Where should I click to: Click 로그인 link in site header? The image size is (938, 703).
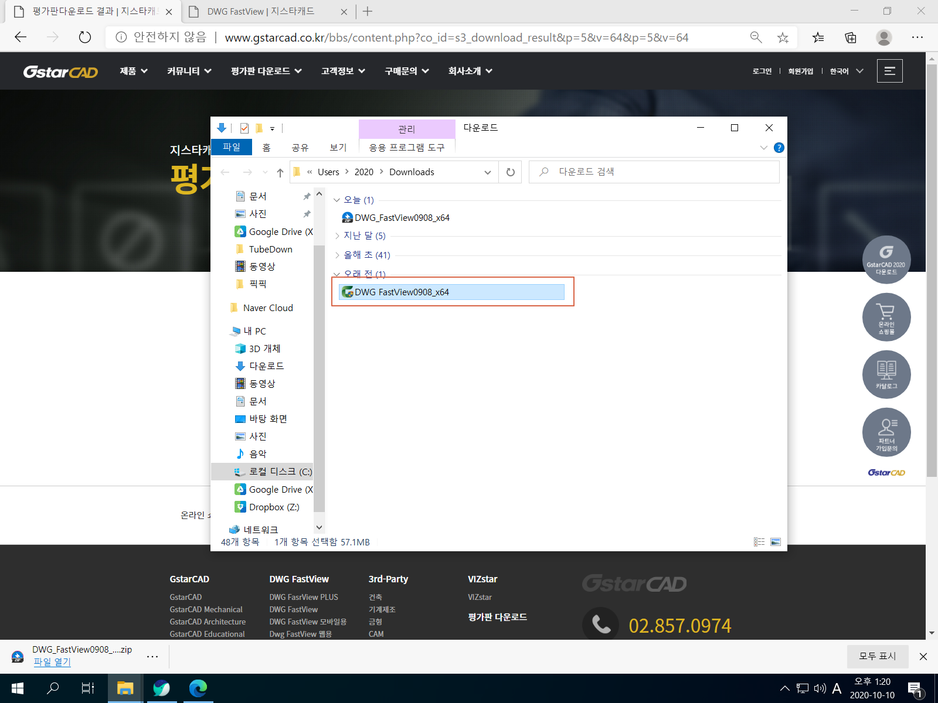[x=762, y=71]
